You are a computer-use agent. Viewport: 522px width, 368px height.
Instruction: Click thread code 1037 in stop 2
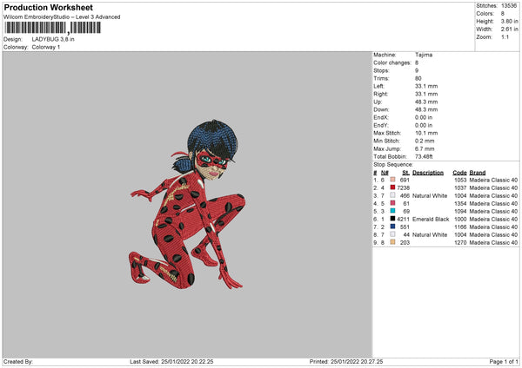[460, 187]
